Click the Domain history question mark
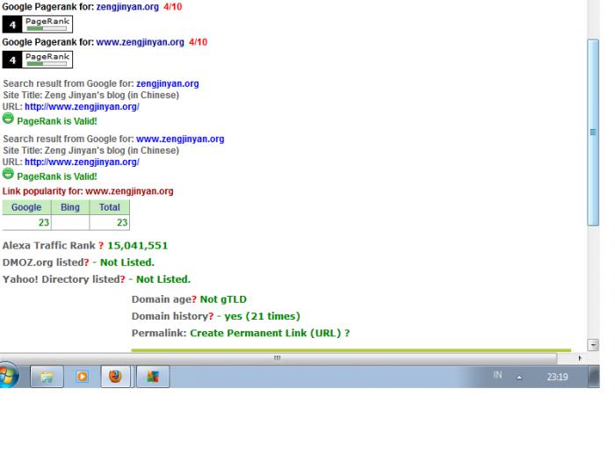Screen dimensions: 615x461 click(x=211, y=316)
